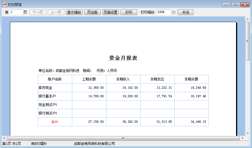Open 显示缩放 display zoom options

[74, 12]
